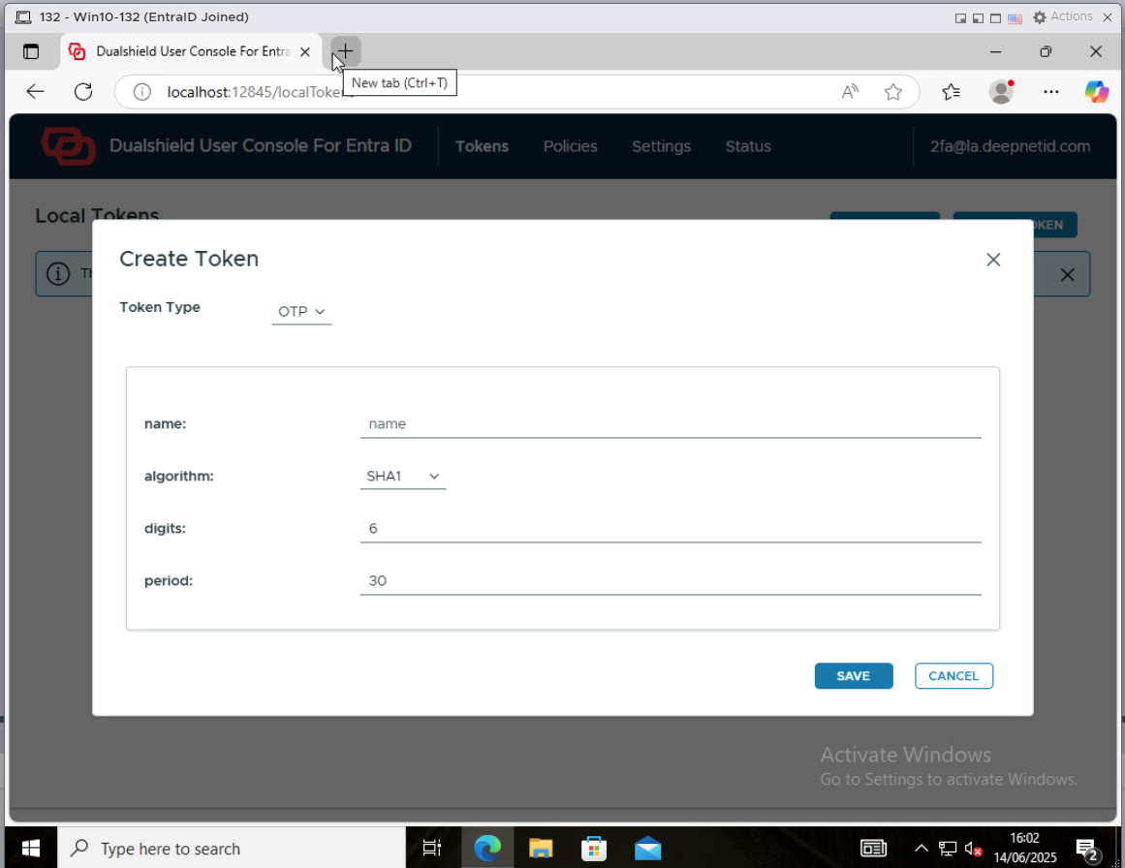
Task: Add page to favorites with star icon
Action: click(892, 92)
